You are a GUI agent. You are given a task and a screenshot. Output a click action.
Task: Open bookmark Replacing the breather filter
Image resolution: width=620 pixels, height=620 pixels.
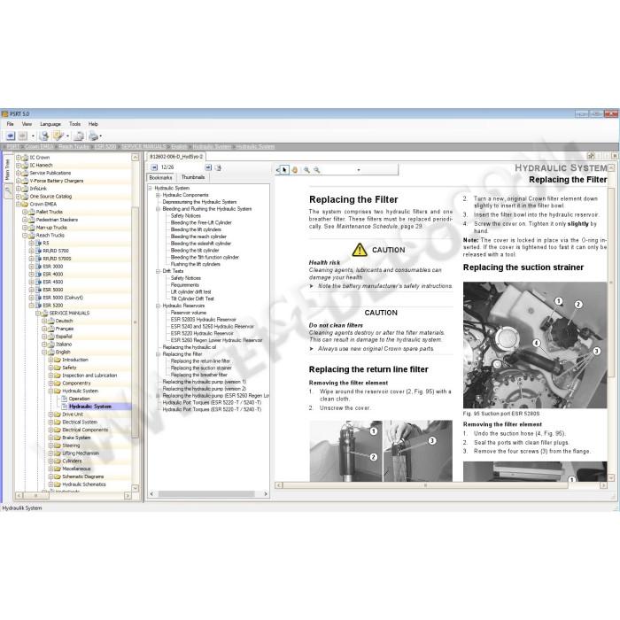click(x=199, y=375)
